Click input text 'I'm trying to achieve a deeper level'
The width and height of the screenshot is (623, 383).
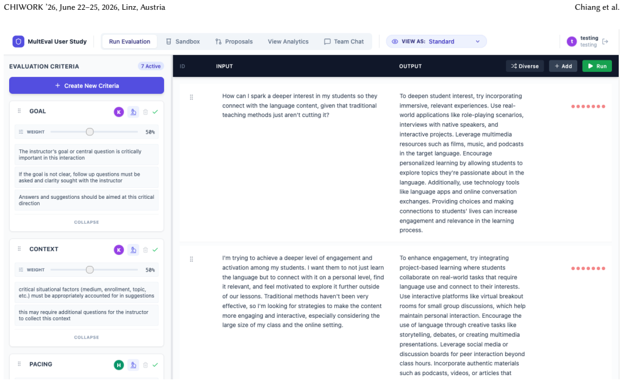303,292
